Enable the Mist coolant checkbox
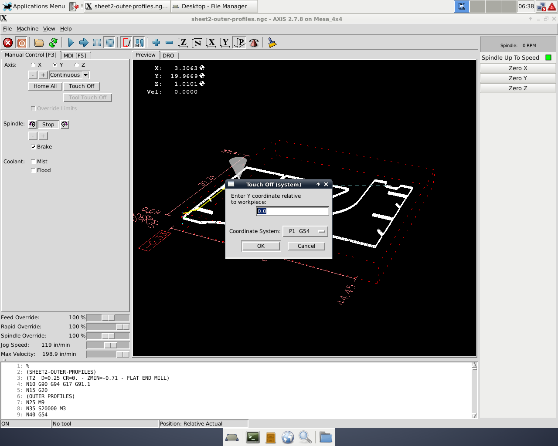The width and height of the screenshot is (558, 446). [33, 162]
